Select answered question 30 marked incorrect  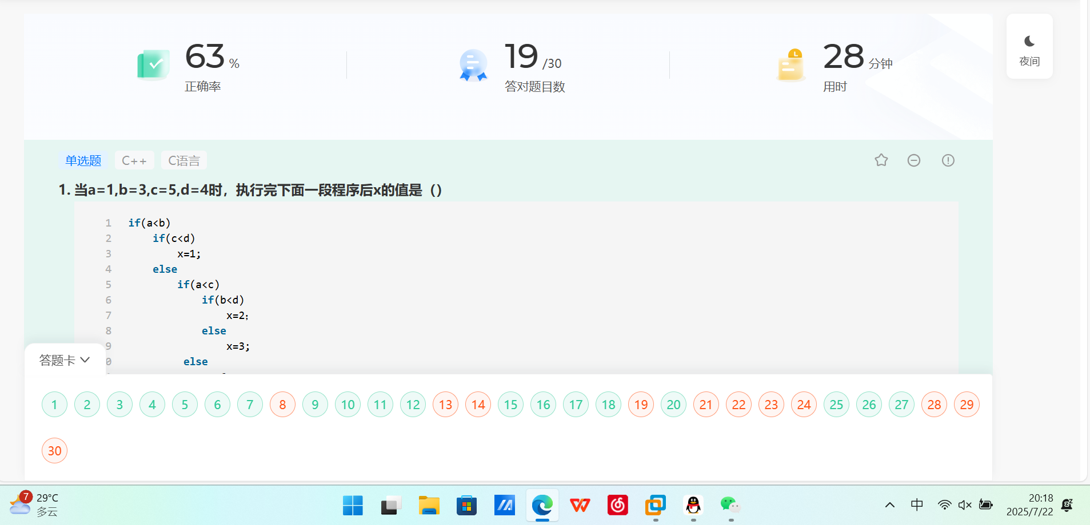pos(54,450)
